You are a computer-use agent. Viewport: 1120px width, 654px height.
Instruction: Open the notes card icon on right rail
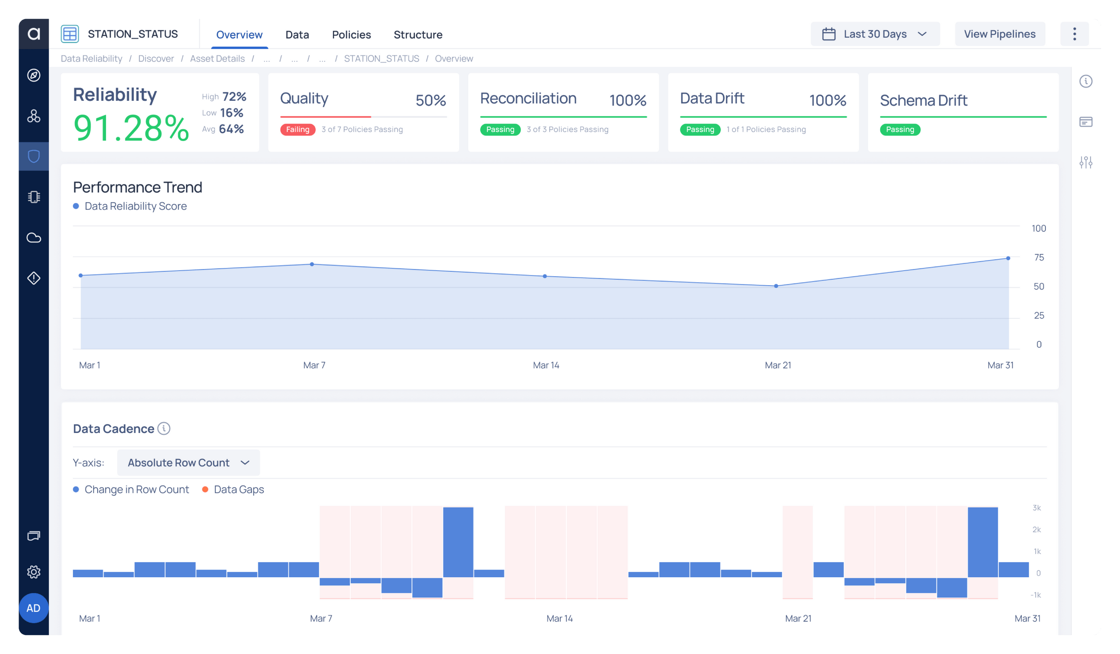pos(1086,122)
